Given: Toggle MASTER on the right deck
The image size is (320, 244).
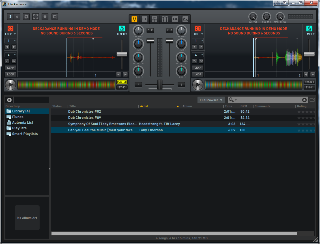Looking at the screenshot, I should [x=309, y=82].
